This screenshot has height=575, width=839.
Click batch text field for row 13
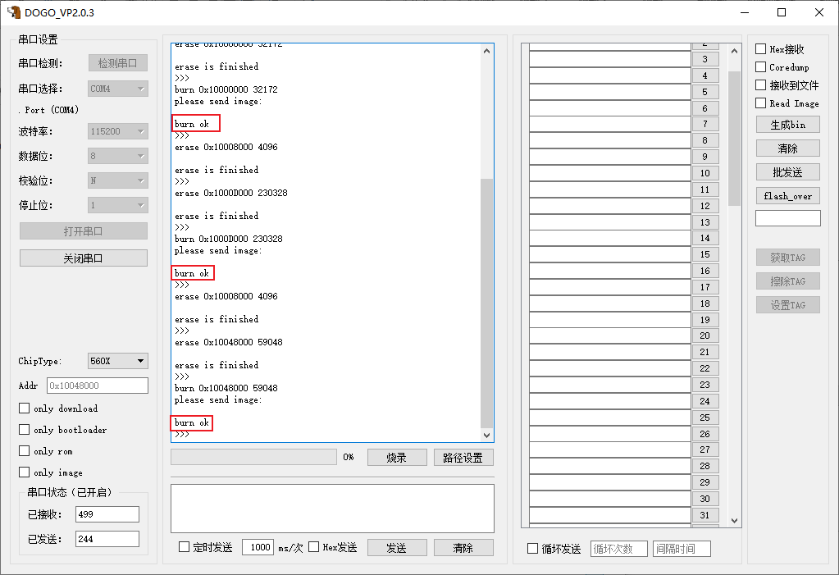[x=610, y=222]
